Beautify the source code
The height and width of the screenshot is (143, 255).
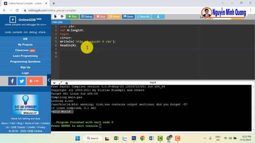point(143,17)
